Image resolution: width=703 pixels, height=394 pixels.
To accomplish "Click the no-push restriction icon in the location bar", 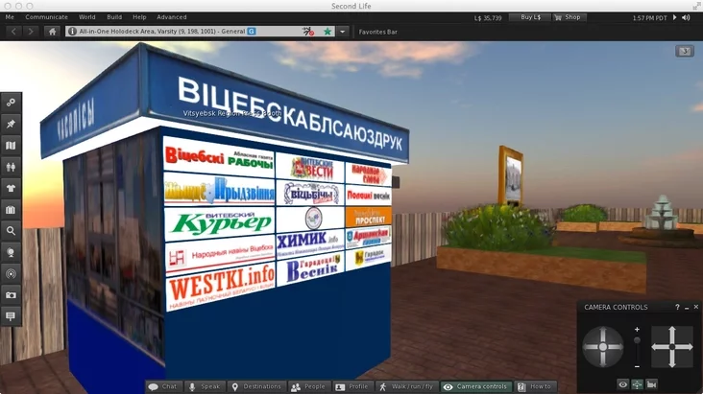I will pyautogui.click(x=308, y=32).
